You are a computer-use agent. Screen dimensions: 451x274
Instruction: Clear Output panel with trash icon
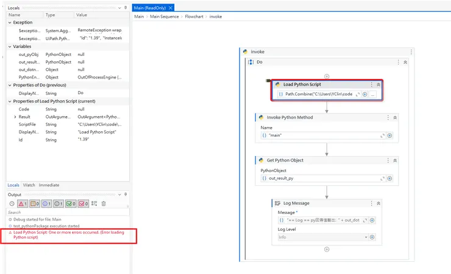104,204
